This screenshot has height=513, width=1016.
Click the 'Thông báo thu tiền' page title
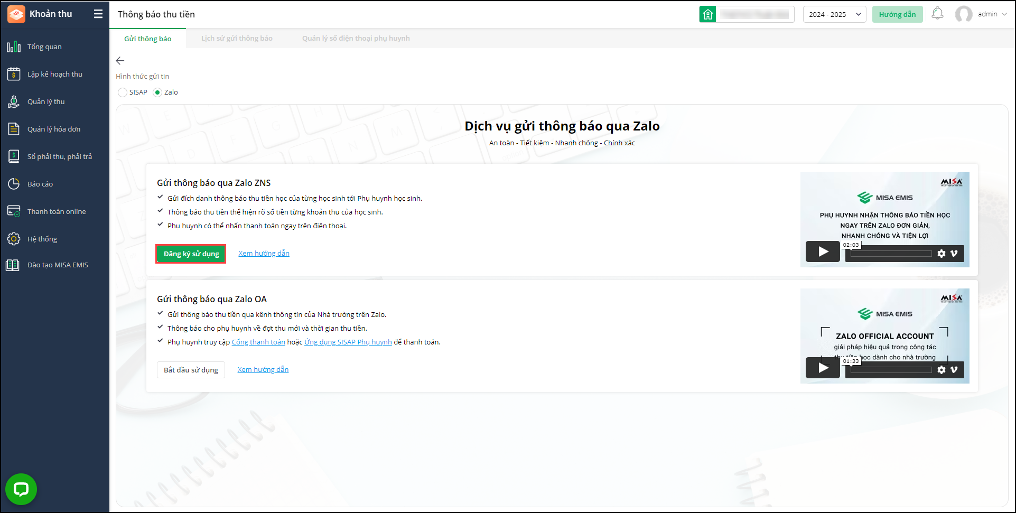click(156, 14)
